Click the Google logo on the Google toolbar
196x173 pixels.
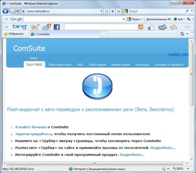pos(16,19)
